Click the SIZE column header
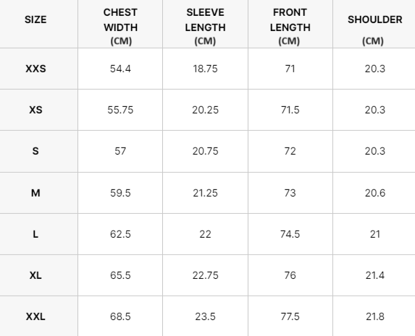Viewport: 415px width, 336px height. coord(35,20)
